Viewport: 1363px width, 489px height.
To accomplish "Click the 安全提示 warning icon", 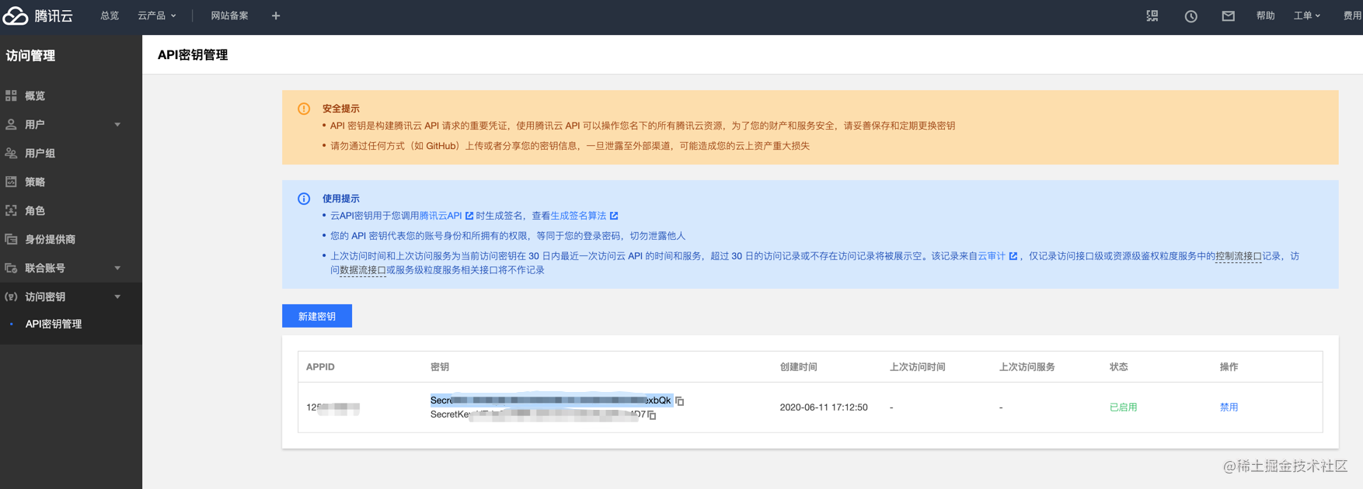I will pyautogui.click(x=304, y=109).
